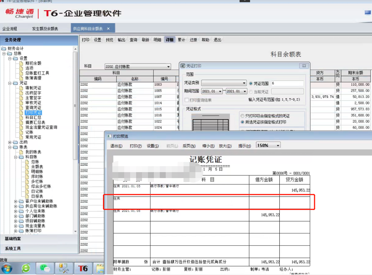Click 预览 toolbar item
The image size is (372, 275).
point(109,40)
